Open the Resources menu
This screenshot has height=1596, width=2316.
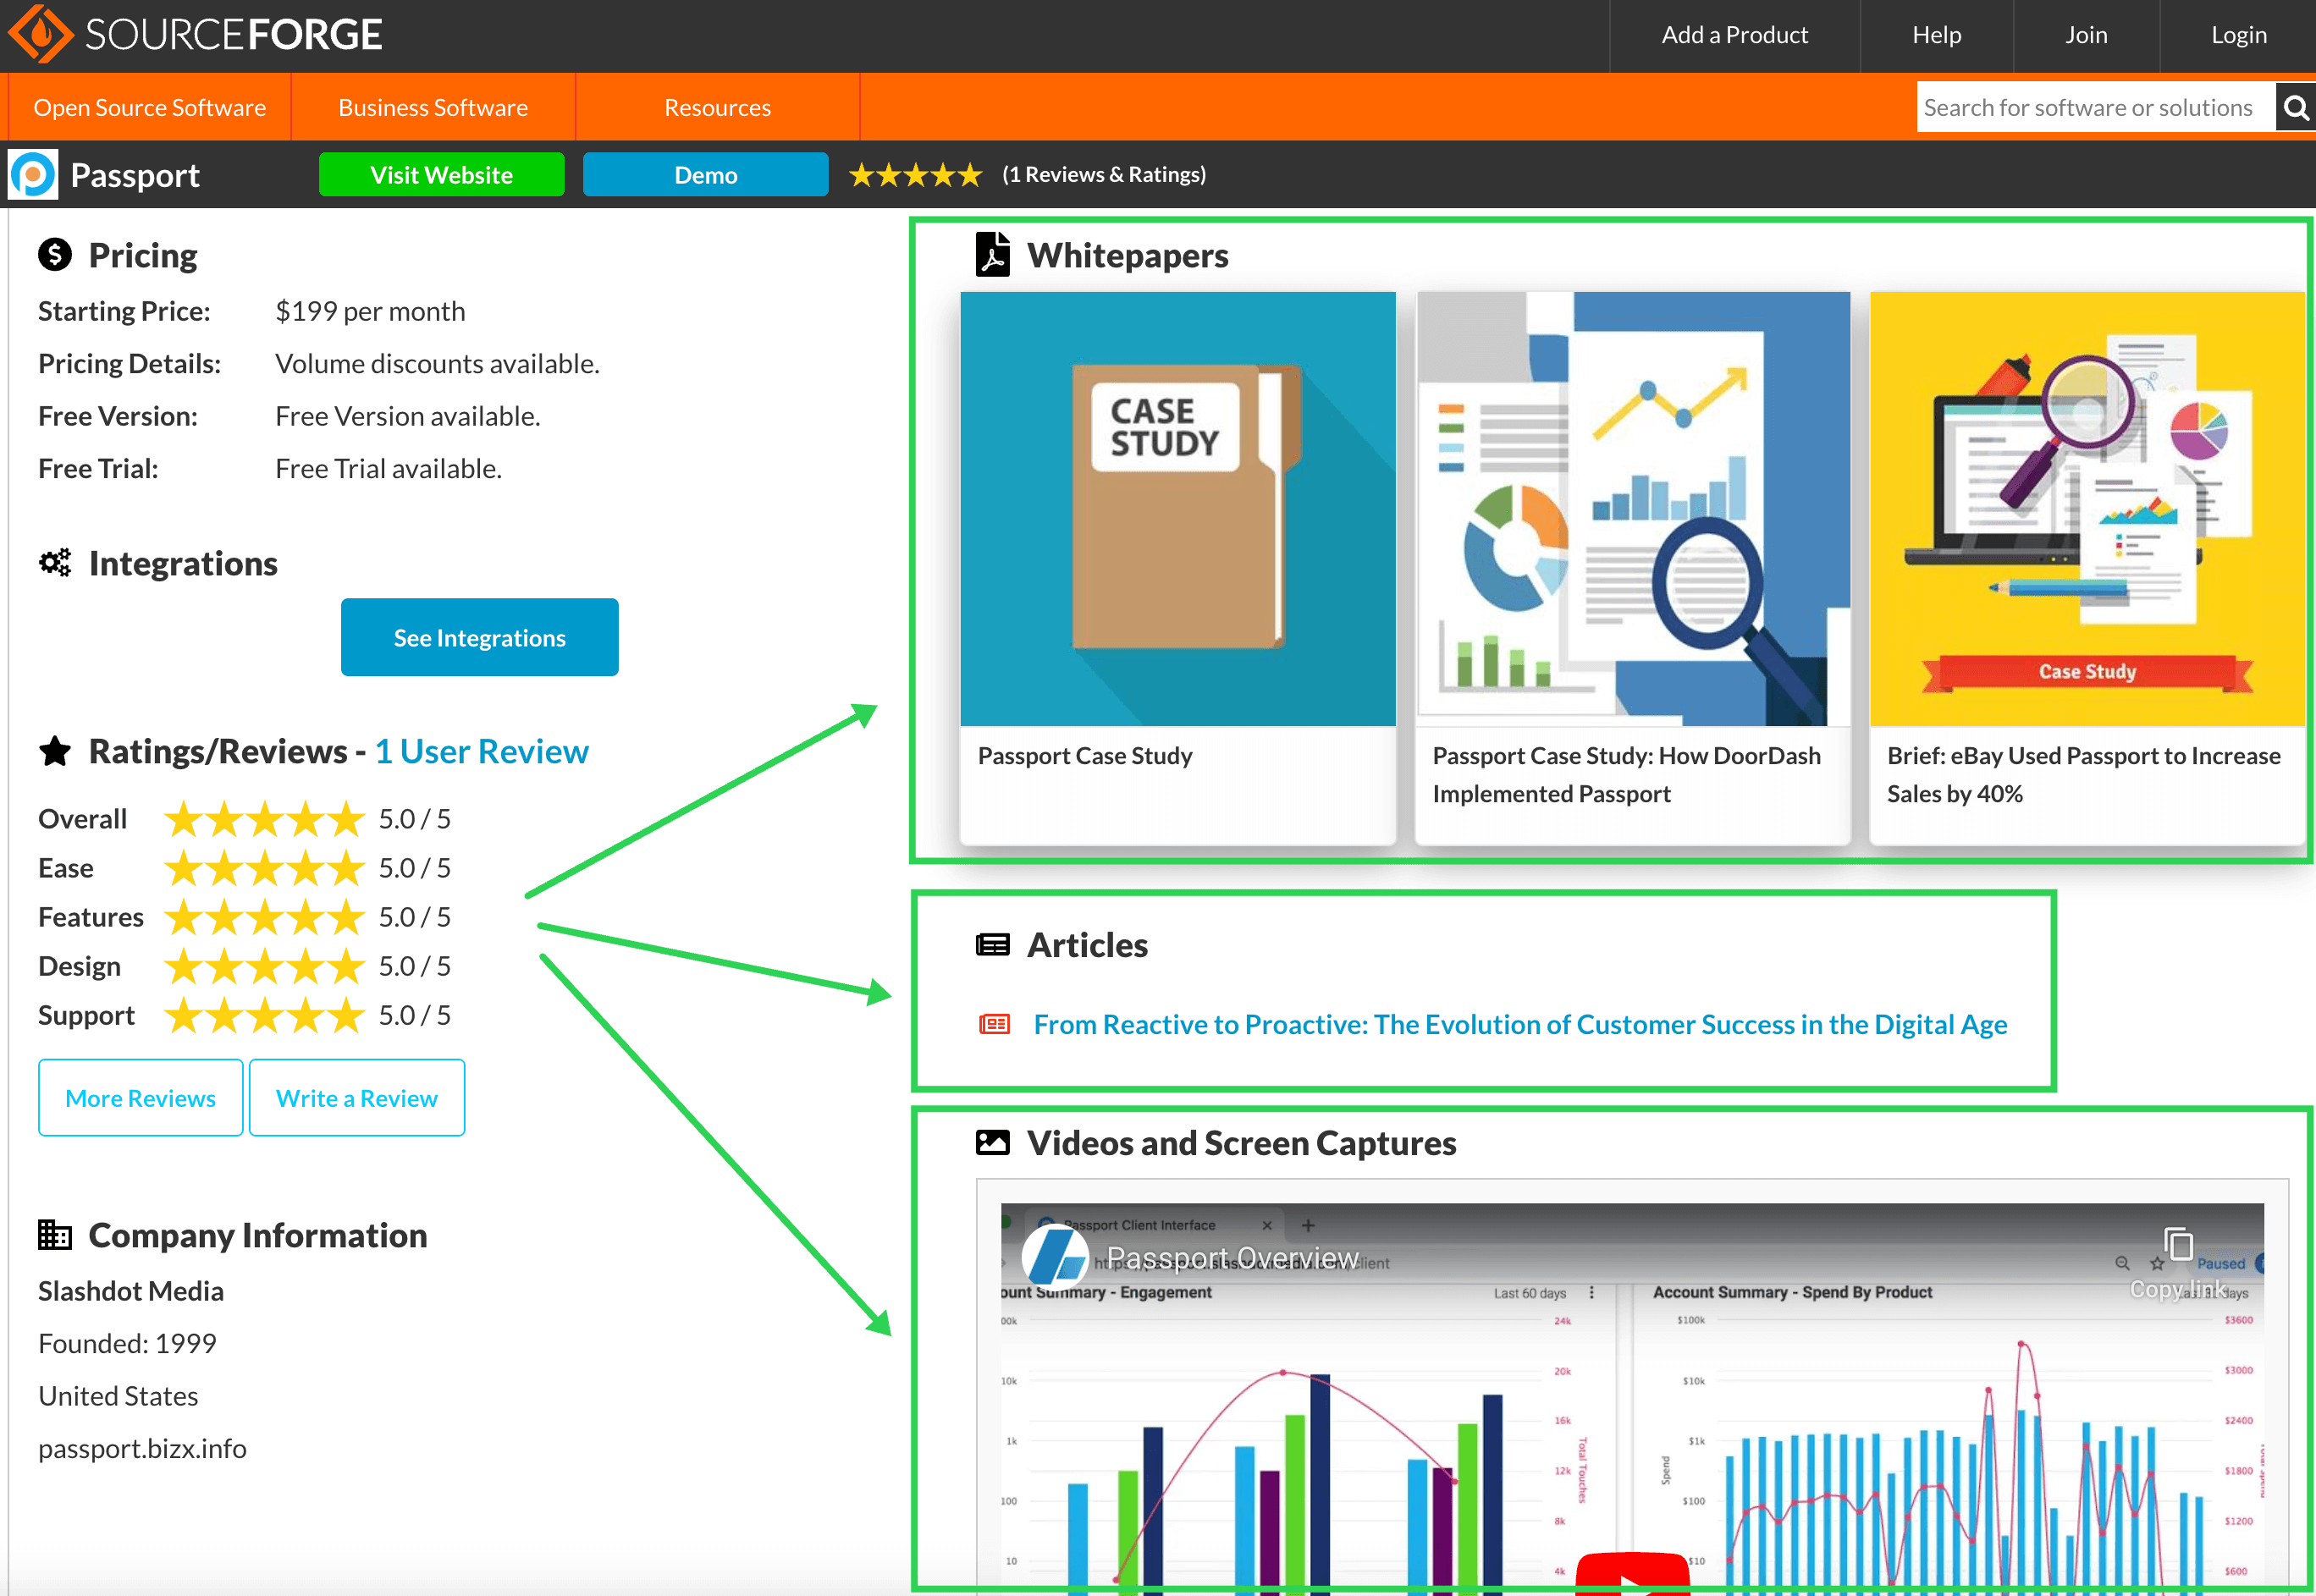point(717,107)
